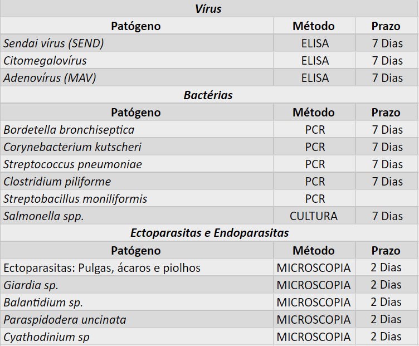Select the Bactérias section title
419x346 pixels.
pos(208,95)
